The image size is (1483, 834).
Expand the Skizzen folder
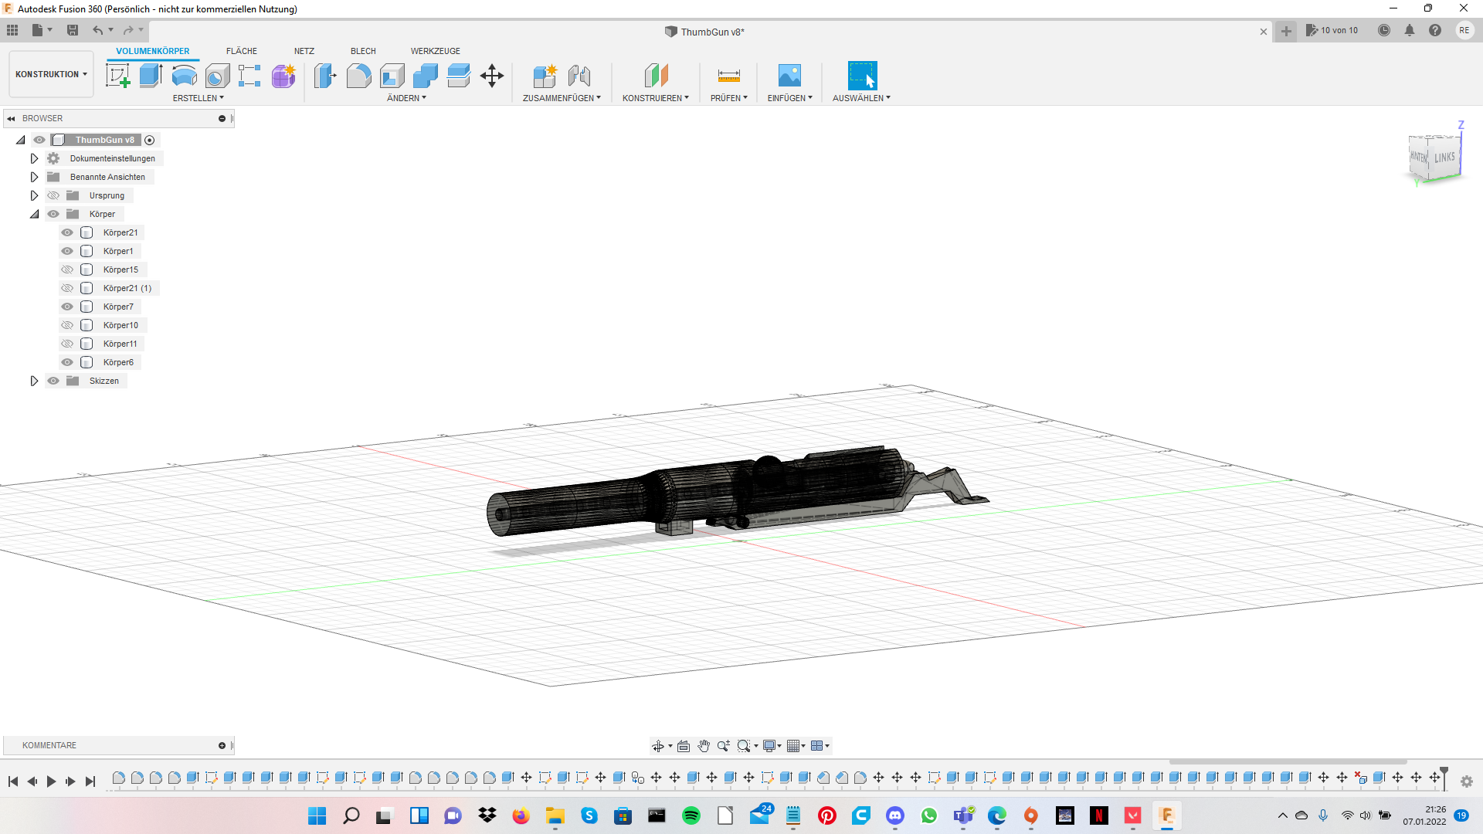tap(34, 381)
